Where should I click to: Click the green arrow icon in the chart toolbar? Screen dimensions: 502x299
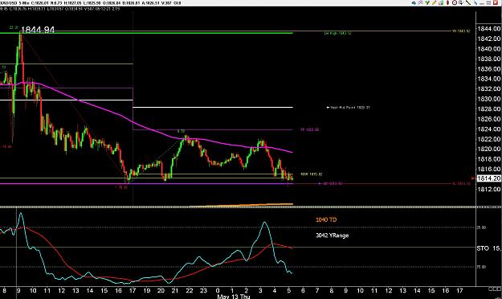(427, 2)
